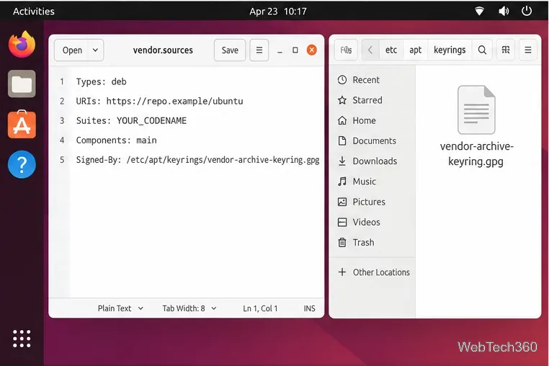Viewport: 549px width, 366px height.
Task: Click the Suites: YOUR_CODENAME line
Action: 131,121
